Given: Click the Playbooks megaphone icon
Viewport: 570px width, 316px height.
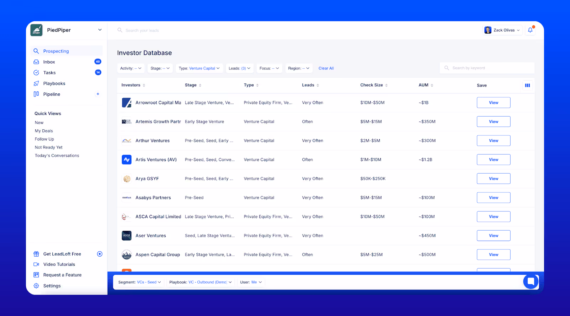Looking at the screenshot, I should click(x=36, y=83).
